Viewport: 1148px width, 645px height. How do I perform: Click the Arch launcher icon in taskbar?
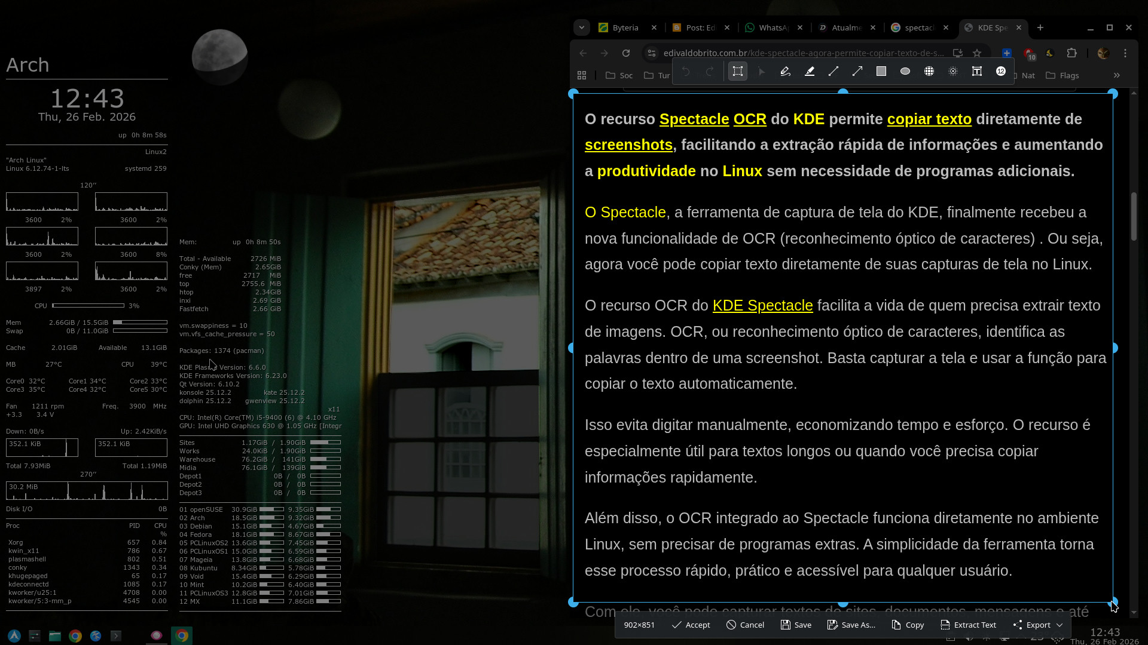14,636
